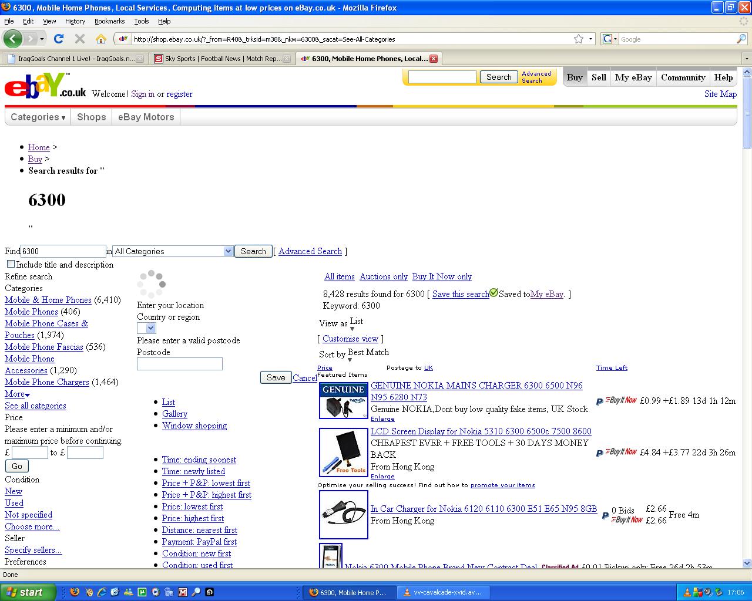The width and height of the screenshot is (752, 601).
Task: Open the View as List dropdown
Action: coord(357,323)
